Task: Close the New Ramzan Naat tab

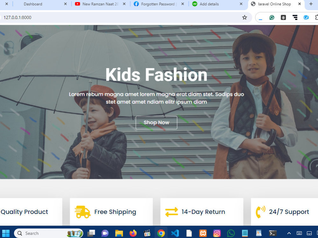Action: coord(124,4)
